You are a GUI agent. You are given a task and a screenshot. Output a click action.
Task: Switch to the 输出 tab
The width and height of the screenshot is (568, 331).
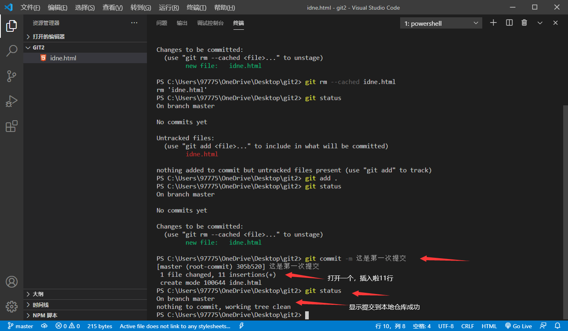(182, 23)
